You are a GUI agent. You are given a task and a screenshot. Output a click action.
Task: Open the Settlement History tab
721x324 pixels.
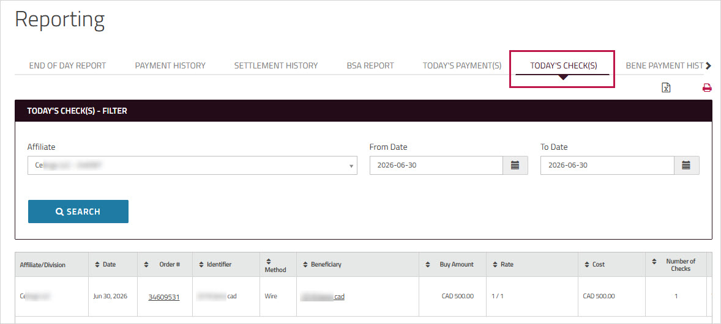click(276, 66)
